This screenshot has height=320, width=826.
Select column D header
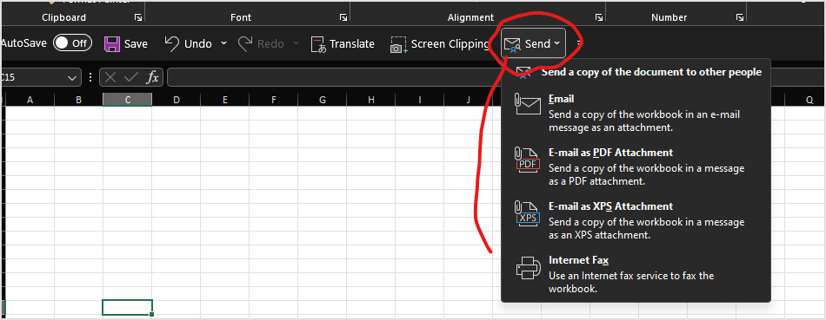point(176,100)
